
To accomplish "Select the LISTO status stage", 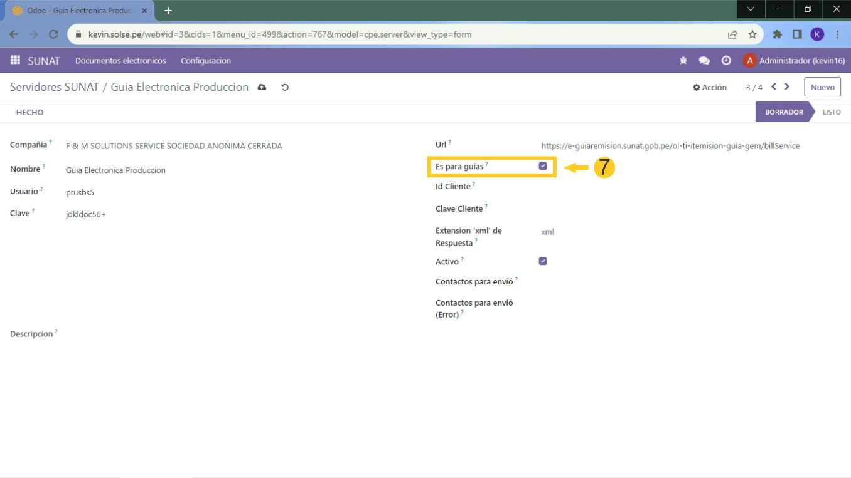I will coord(832,112).
